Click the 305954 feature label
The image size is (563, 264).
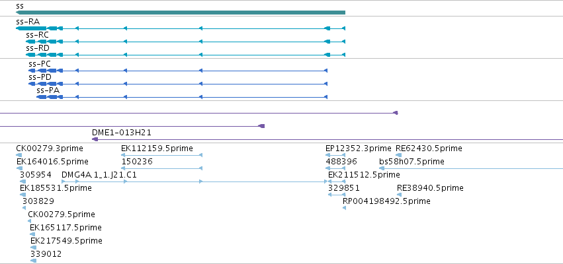tap(36, 175)
